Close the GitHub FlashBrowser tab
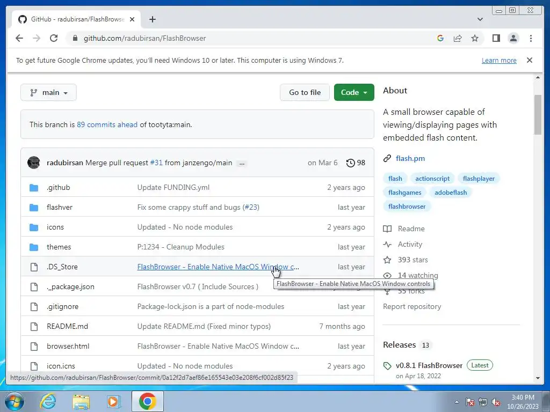The image size is (550, 412). pos(132,19)
